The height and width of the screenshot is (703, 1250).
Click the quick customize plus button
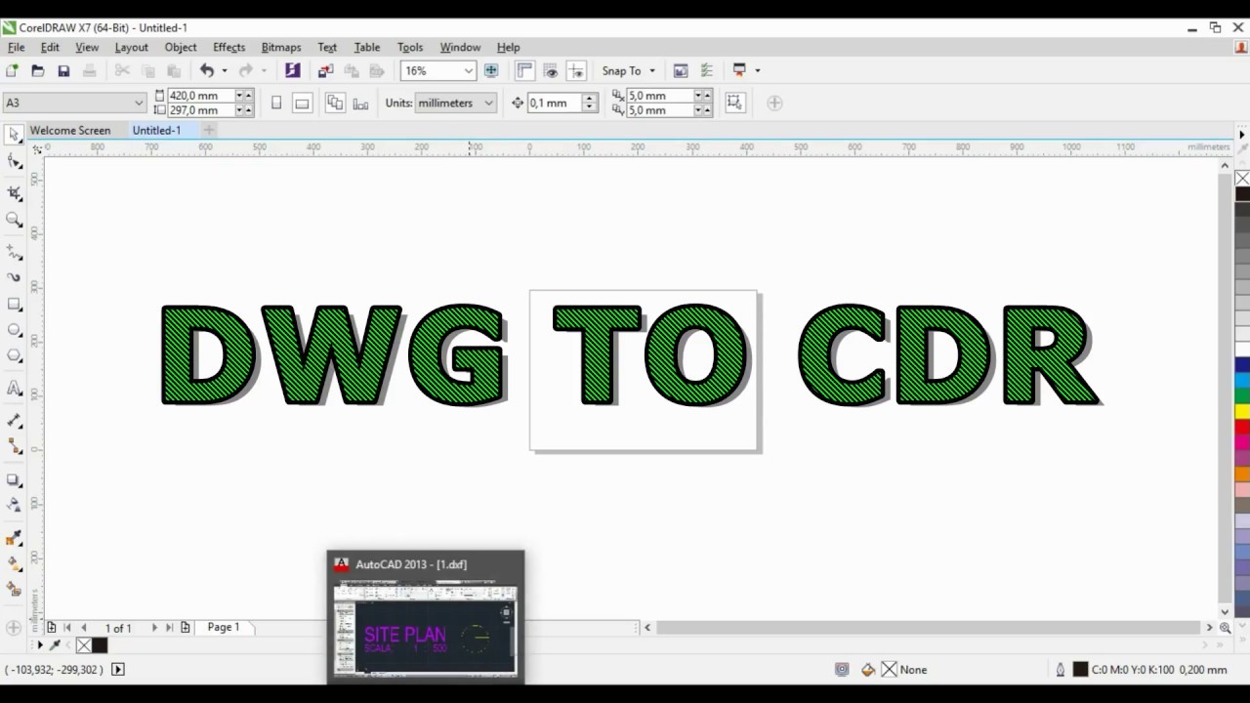774,103
